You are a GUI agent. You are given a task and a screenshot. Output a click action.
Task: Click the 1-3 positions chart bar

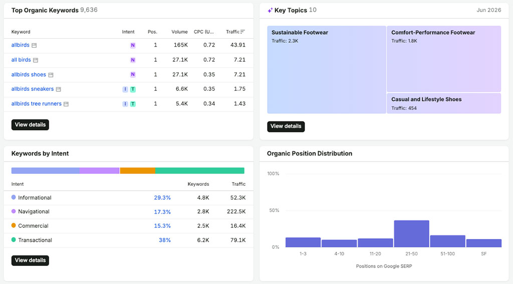[x=303, y=242]
